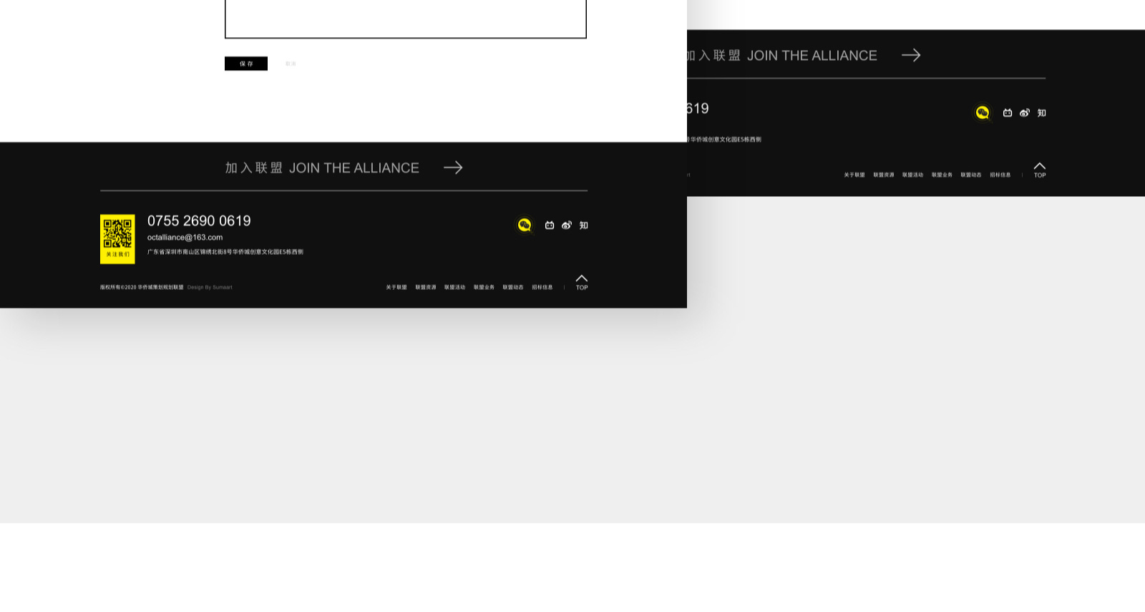Click the yellow WeChat icon in right footer
This screenshot has height=612, width=1145.
[983, 113]
